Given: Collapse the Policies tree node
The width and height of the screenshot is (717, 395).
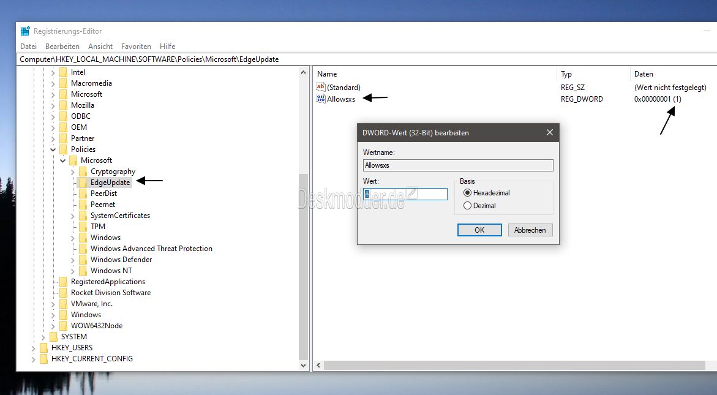Looking at the screenshot, I should (x=53, y=149).
